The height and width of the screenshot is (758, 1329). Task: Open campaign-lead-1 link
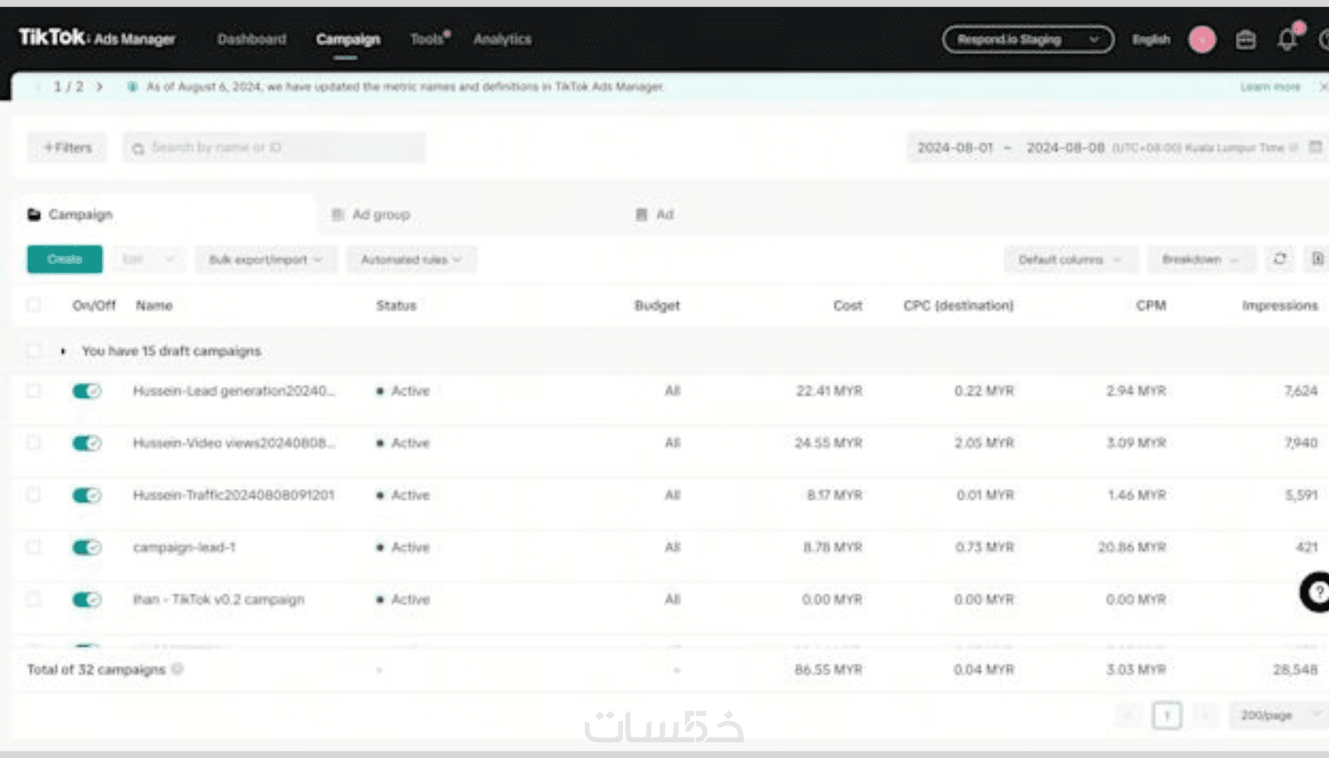[x=184, y=547]
